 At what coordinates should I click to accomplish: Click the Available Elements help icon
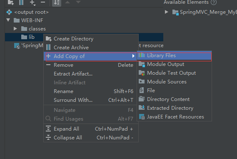[x=214, y=2]
